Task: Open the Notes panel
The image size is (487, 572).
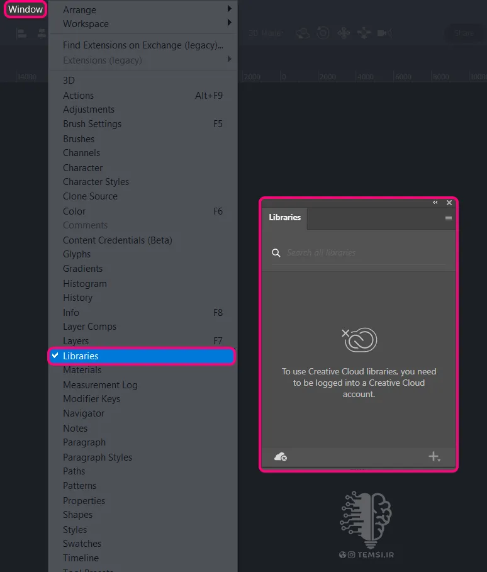Action: (x=143, y=429)
